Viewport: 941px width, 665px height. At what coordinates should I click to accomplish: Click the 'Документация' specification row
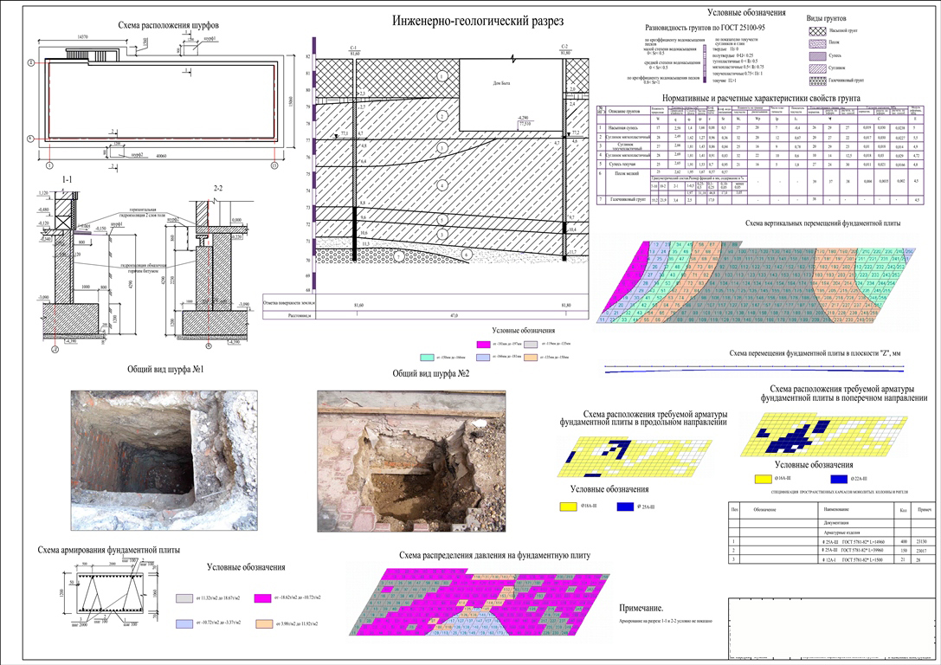[831, 523]
